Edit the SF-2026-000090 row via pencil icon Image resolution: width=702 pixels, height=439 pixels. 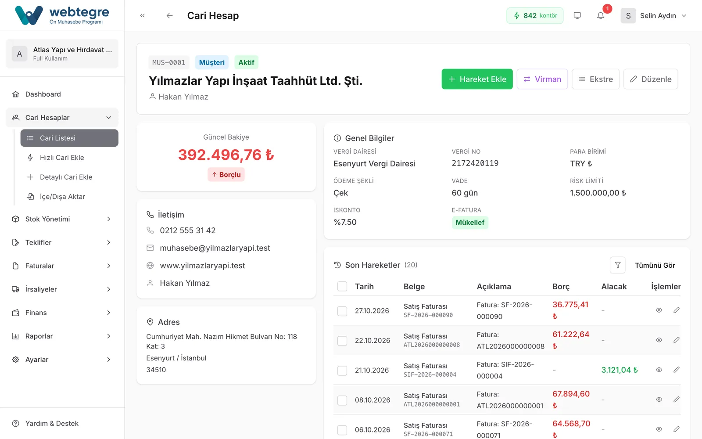point(677,310)
